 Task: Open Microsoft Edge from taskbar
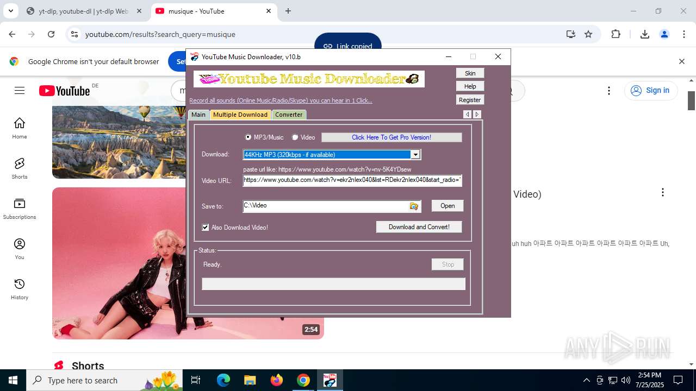[223, 380]
